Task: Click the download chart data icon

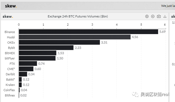Action: 165,16
